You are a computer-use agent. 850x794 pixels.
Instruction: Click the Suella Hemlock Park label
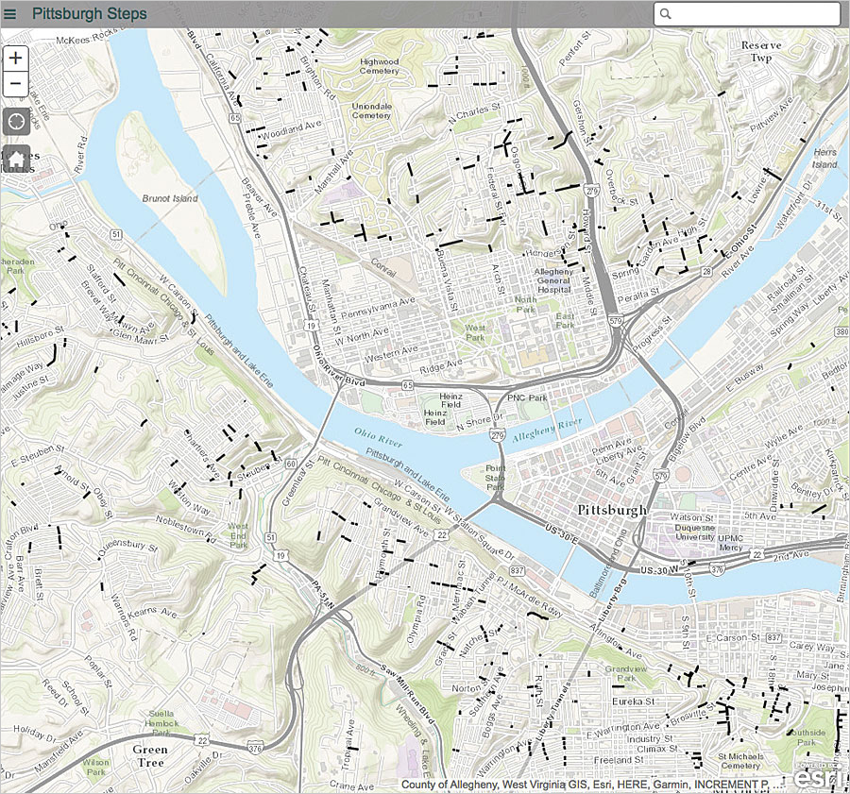pos(161,723)
